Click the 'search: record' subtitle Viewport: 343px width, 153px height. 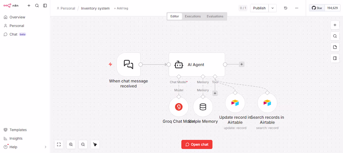click(x=267, y=128)
